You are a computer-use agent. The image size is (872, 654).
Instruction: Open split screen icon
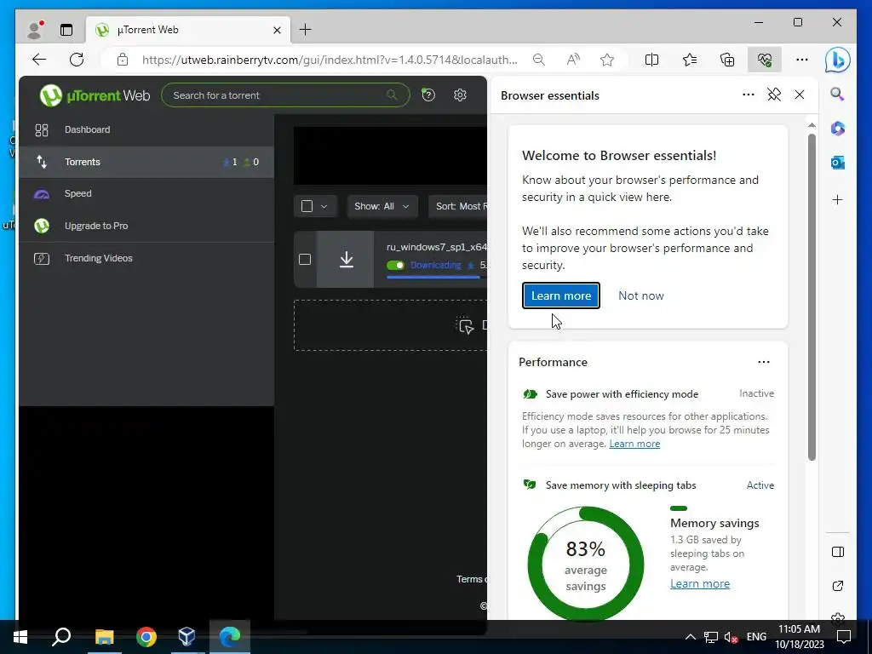[651, 60]
